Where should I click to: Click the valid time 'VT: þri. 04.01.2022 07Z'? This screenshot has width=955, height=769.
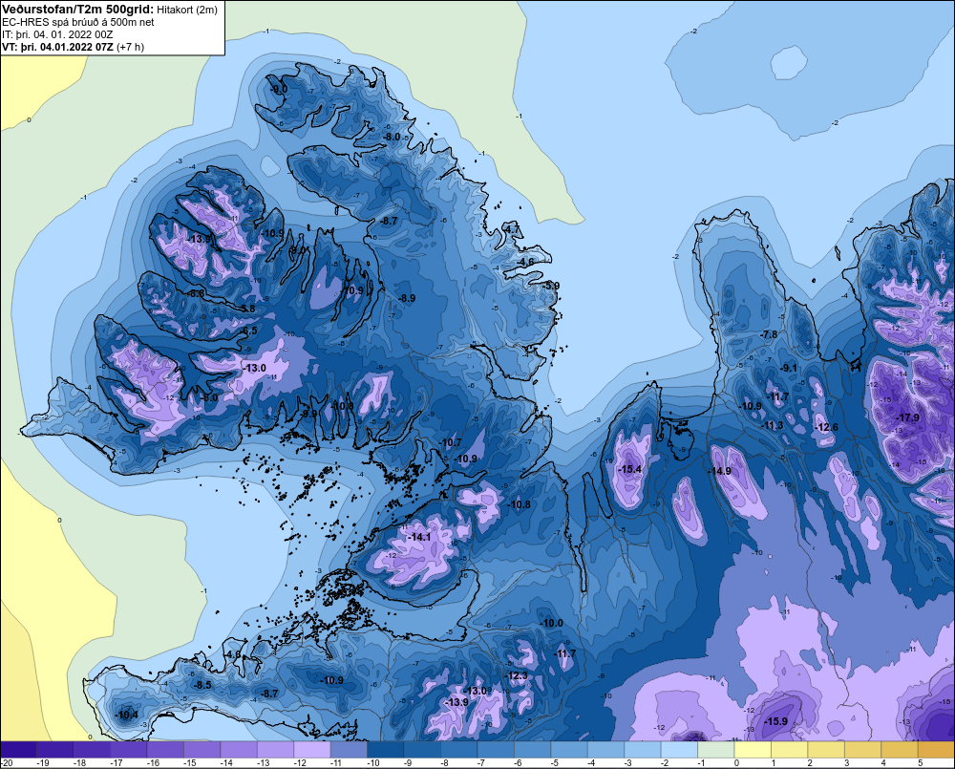tap(57, 47)
